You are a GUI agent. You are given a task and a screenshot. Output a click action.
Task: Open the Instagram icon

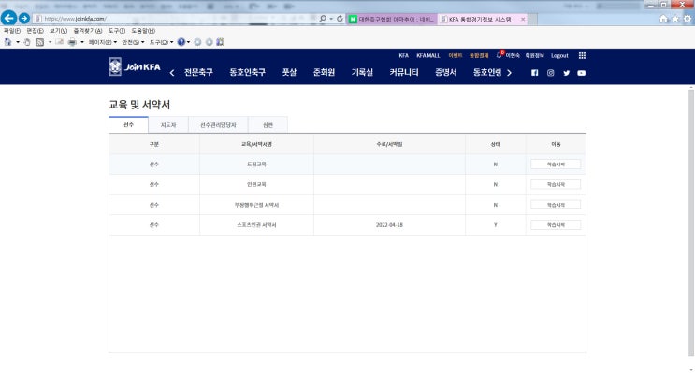551,73
